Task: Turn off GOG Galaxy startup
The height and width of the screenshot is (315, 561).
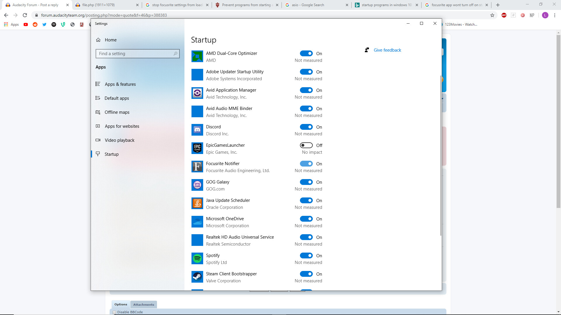Action: tap(306, 182)
